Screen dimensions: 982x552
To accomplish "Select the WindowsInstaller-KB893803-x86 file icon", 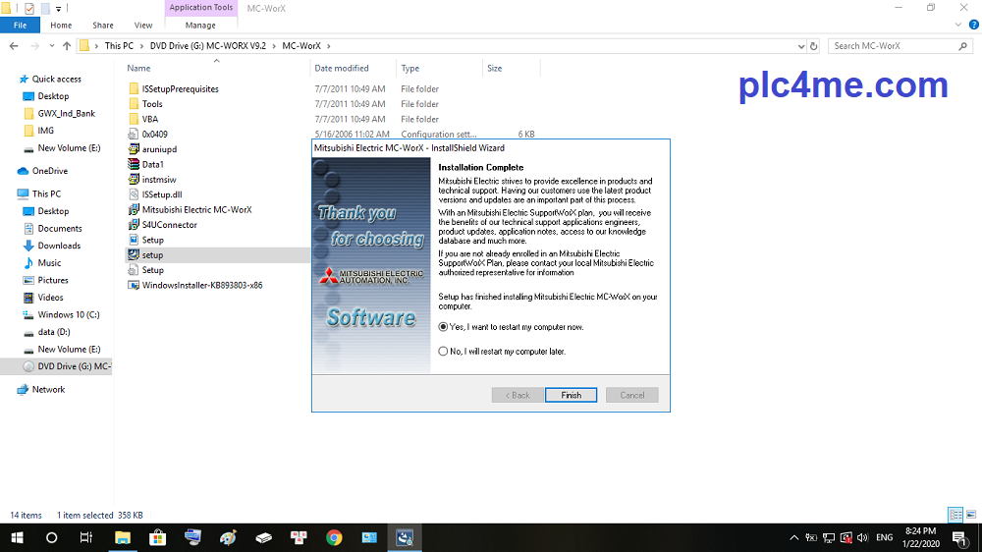I will (x=134, y=285).
